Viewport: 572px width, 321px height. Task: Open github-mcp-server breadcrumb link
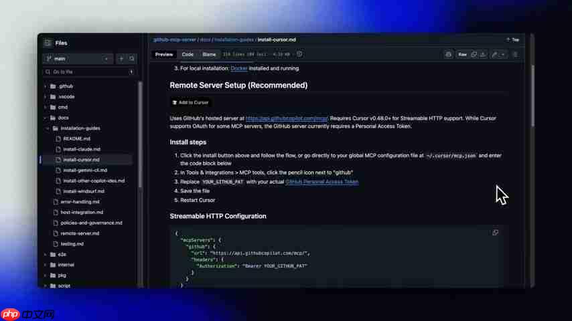(x=175, y=39)
